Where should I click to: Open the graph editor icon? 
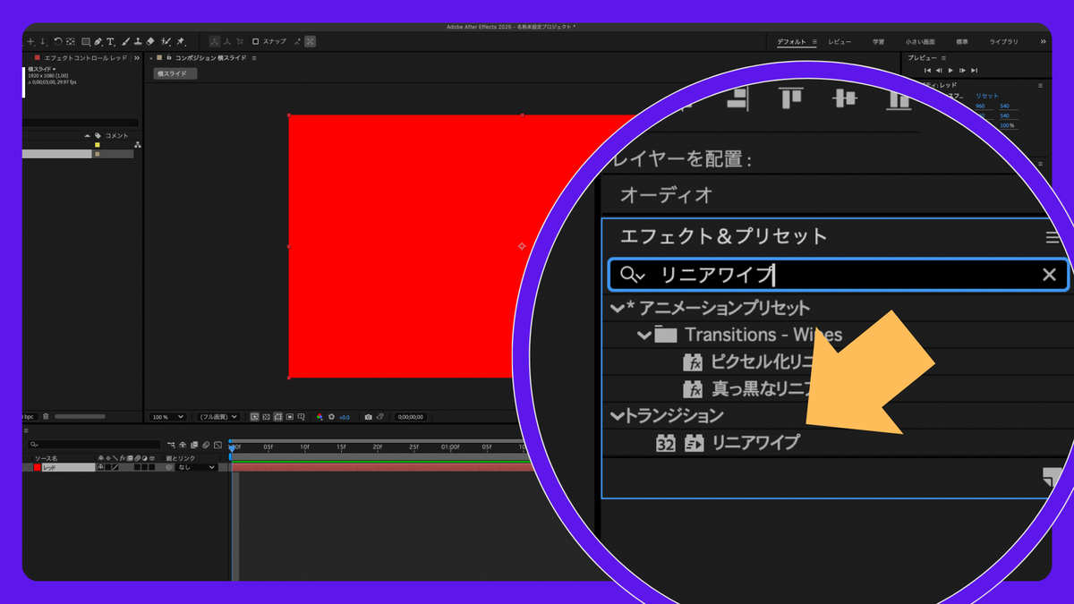(x=217, y=445)
